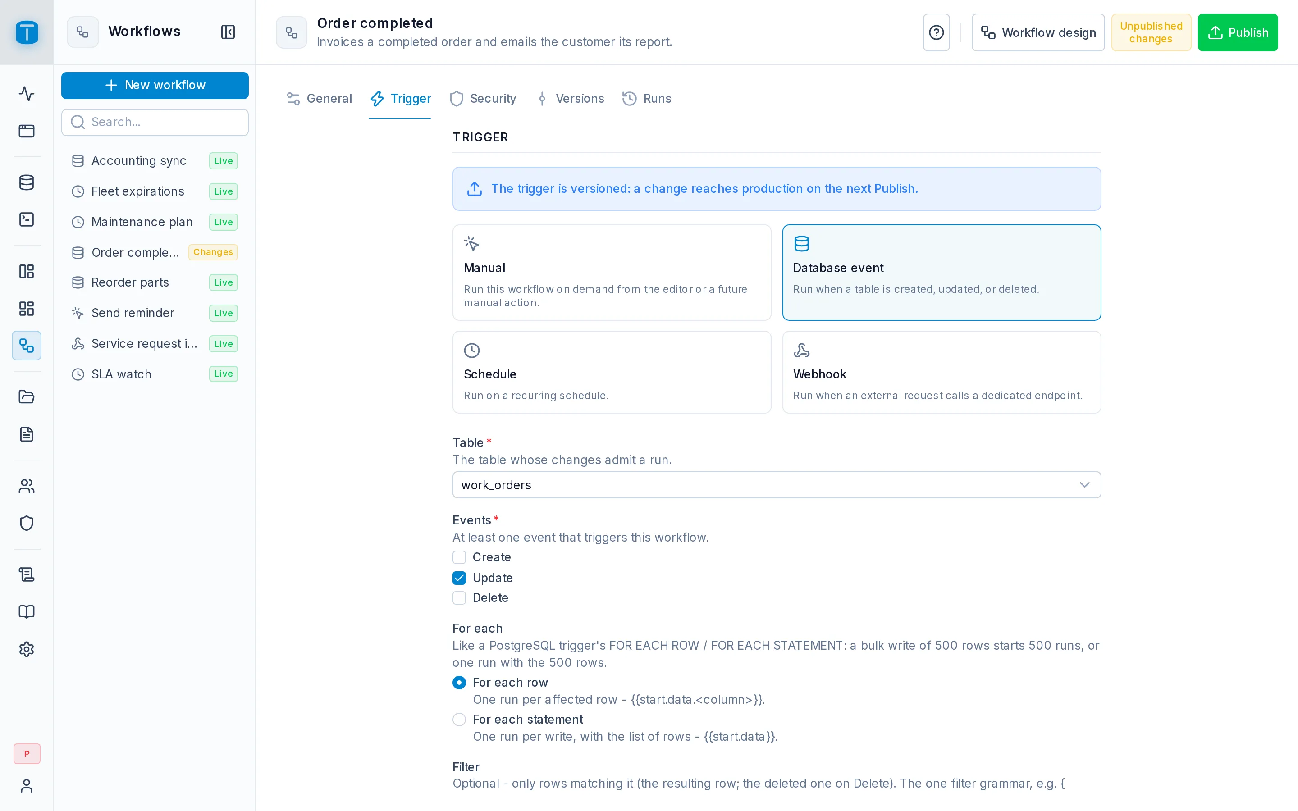Open the document file icon in sidebar
Image resolution: width=1298 pixels, height=811 pixels.
27,434
